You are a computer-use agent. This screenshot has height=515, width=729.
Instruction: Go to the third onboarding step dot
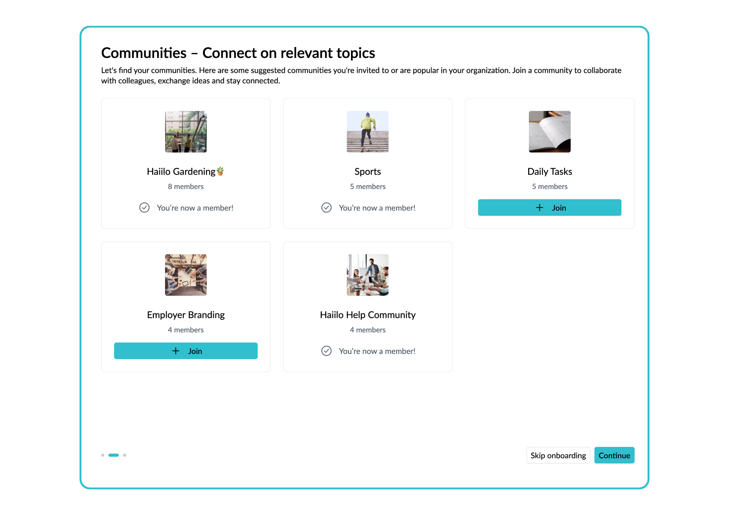(125, 455)
